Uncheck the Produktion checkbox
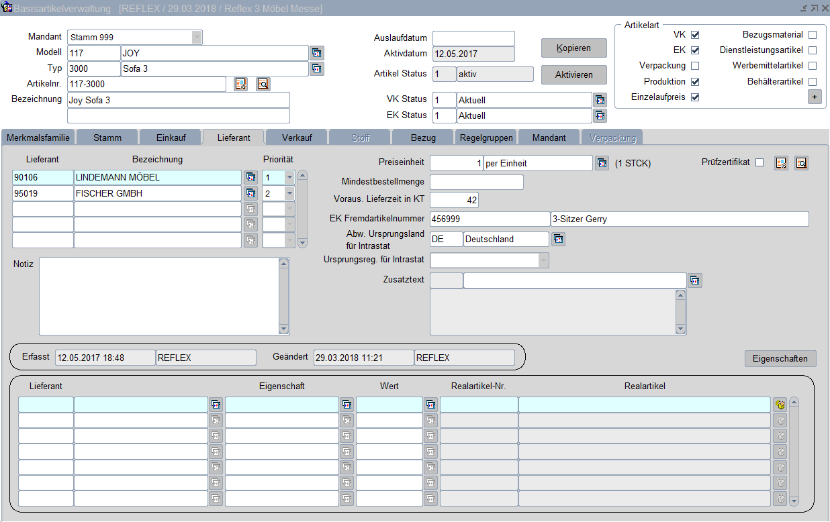Screen dimensions: 830x522 695,82
